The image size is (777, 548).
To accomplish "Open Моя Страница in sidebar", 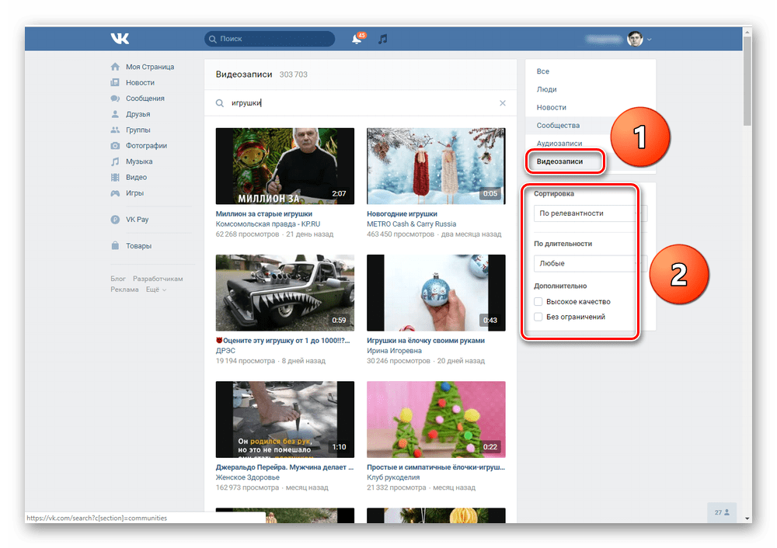I will [150, 67].
